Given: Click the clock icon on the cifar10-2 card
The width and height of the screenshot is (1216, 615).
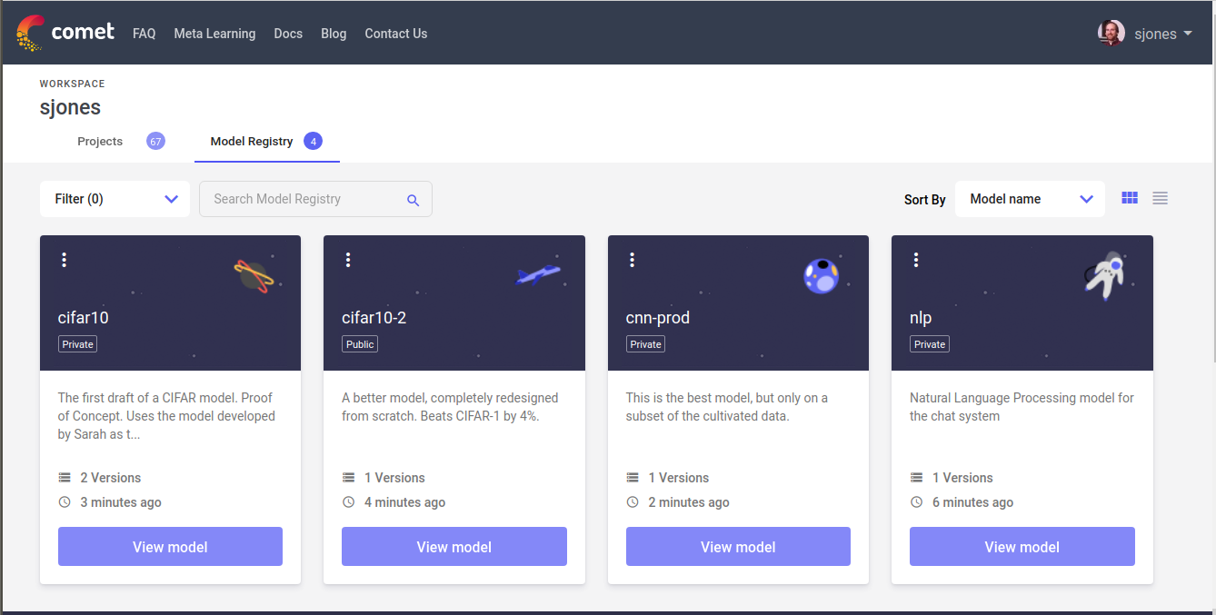Looking at the screenshot, I should tap(348, 501).
